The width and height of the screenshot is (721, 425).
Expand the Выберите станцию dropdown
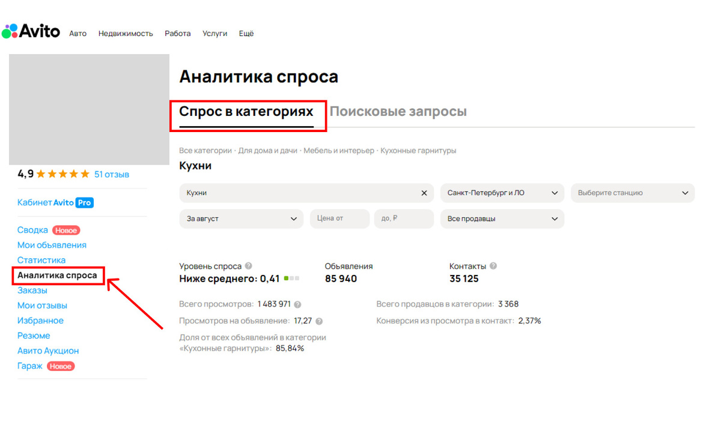633,193
